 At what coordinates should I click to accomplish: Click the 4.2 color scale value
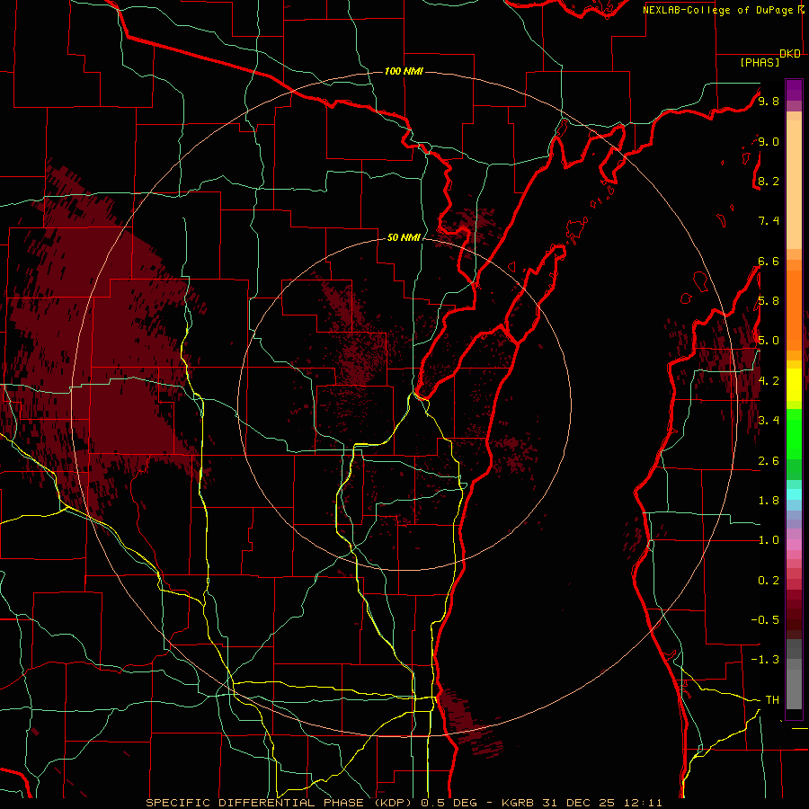pyautogui.click(x=769, y=381)
